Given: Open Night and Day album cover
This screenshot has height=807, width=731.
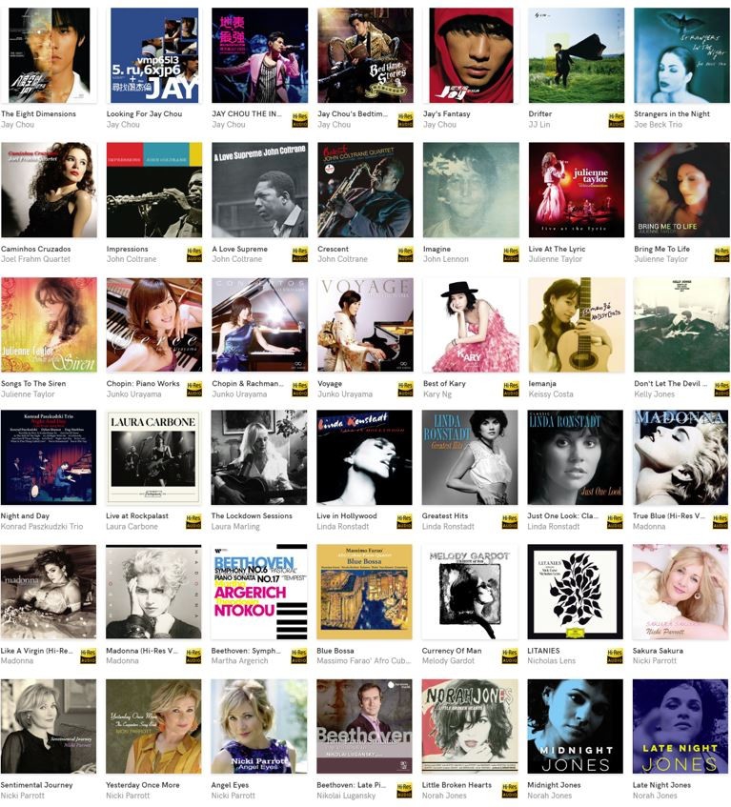Looking at the screenshot, I should click(49, 457).
